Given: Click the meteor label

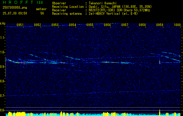Looking at the screenshot, I should 41,9.
